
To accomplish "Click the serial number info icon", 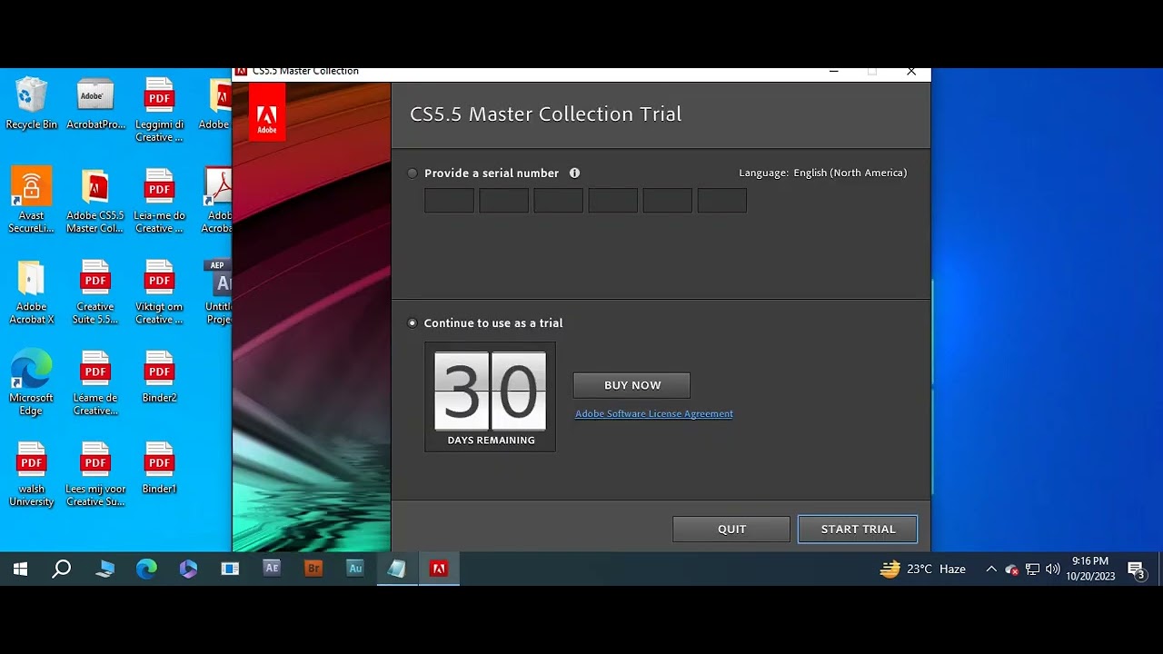I will pyautogui.click(x=574, y=173).
